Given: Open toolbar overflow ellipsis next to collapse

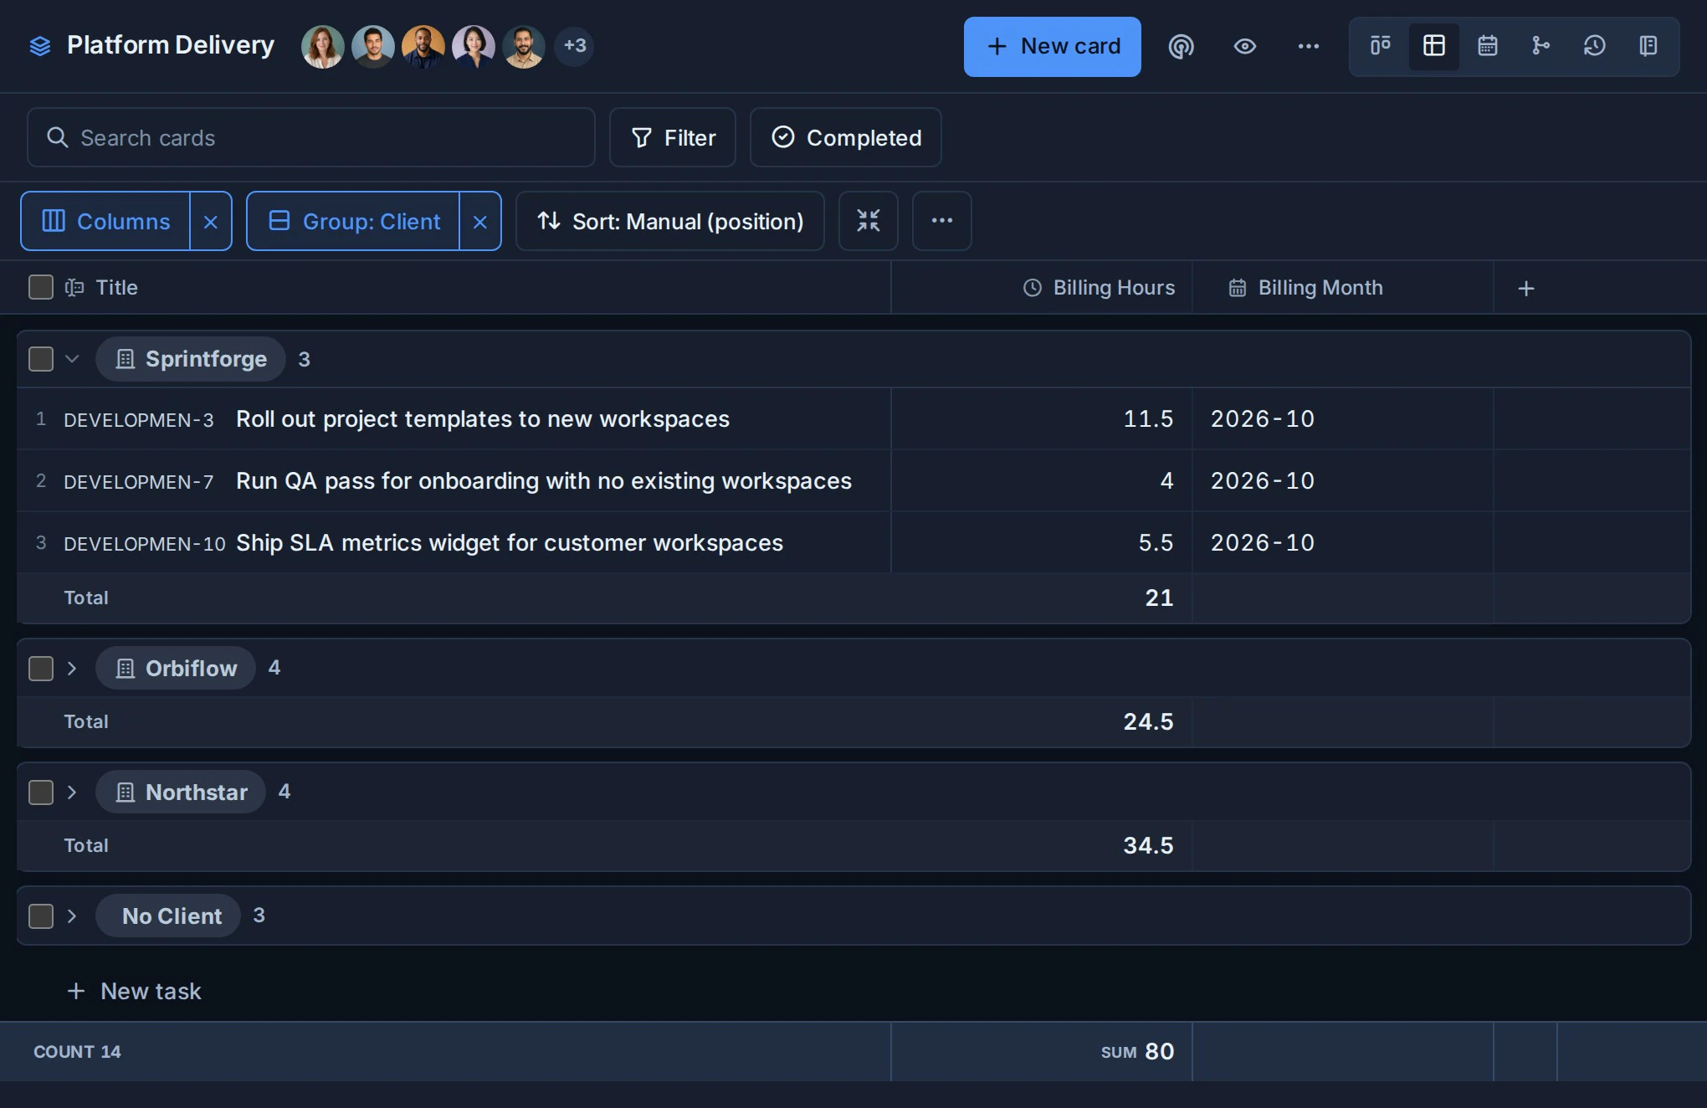Looking at the screenshot, I should tap(942, 221).
